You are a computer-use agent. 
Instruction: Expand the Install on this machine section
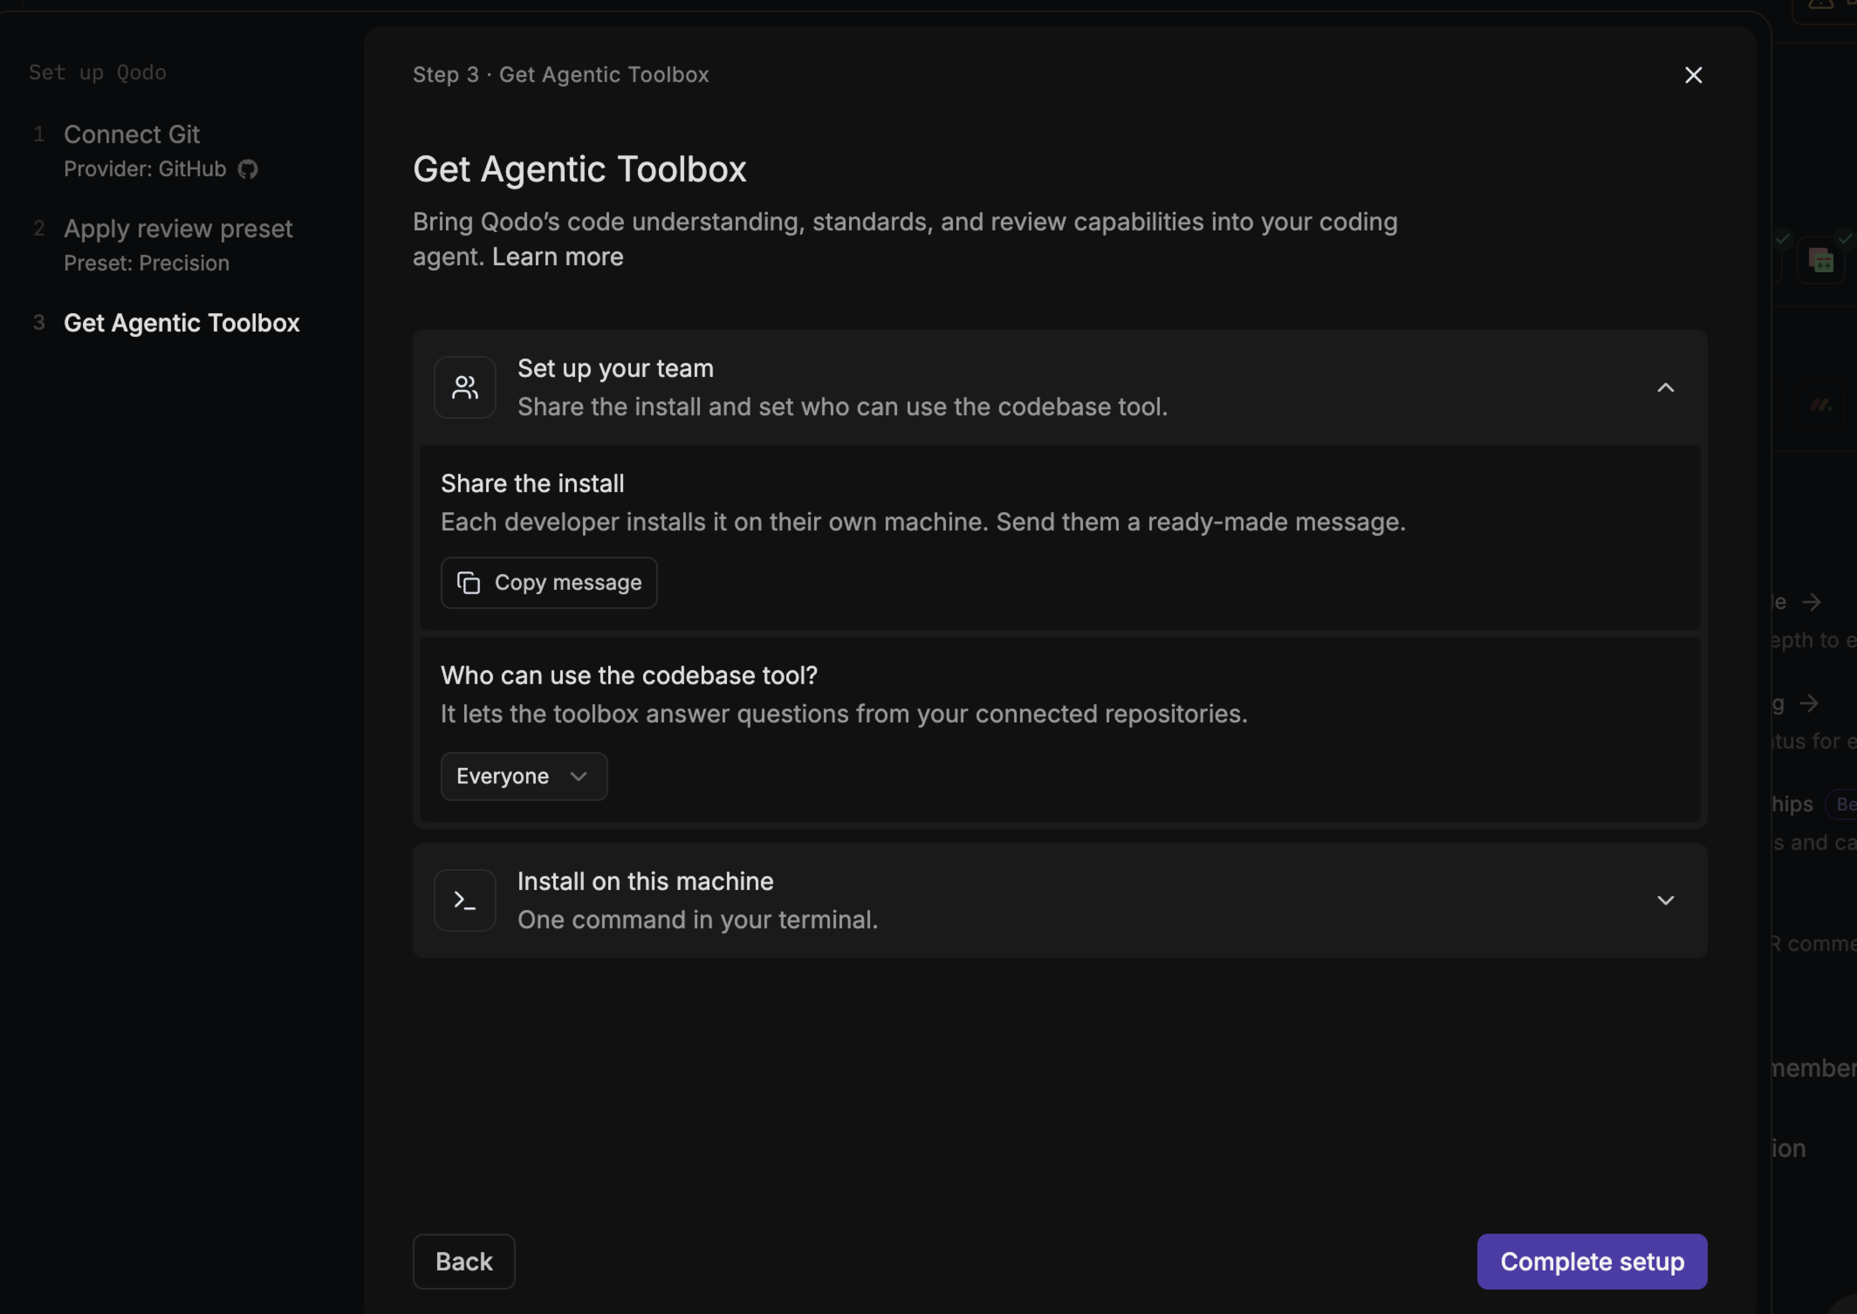click(x=1665, y=900)
